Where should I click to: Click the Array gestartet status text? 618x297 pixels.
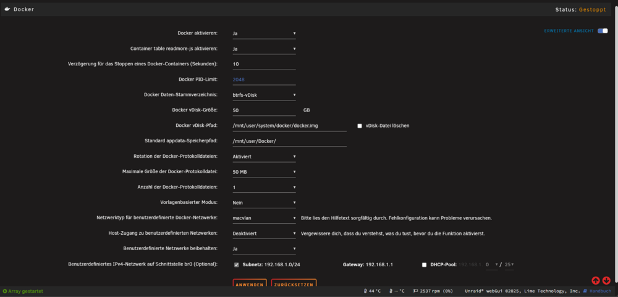(x=25, y=291)
